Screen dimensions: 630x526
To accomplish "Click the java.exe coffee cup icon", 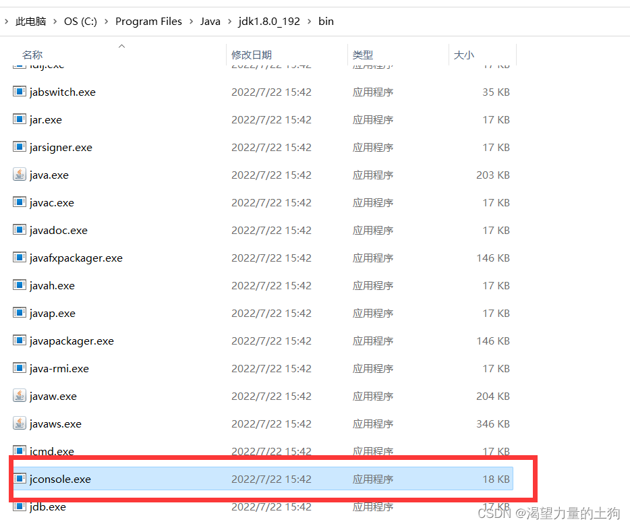I will pyautogui.click(x=20, y=175).
